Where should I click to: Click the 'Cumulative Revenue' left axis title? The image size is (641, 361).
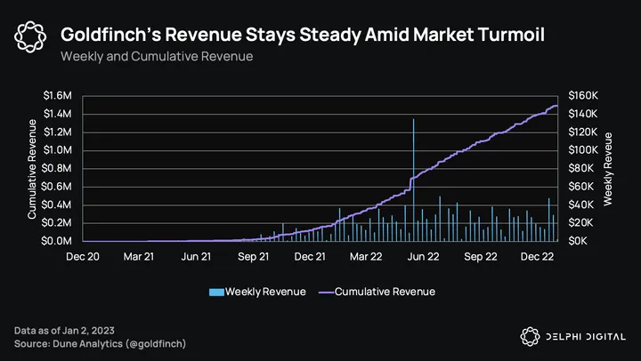pyautogui.click(x=32, y=168)
